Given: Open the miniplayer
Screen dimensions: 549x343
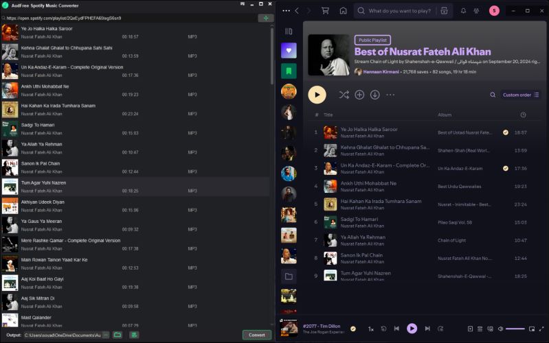Looking at the screenshot, I should (532, 329).
